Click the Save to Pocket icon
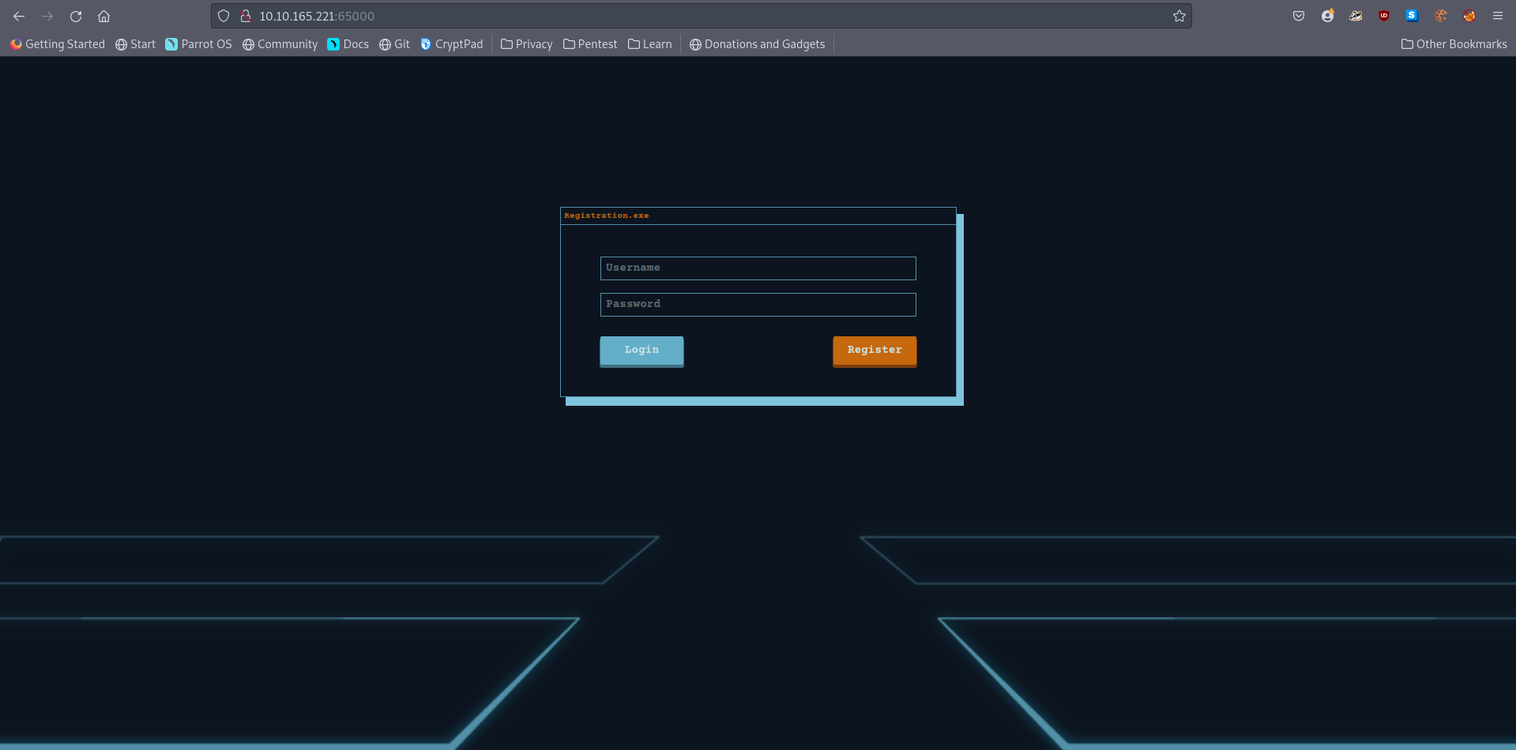 pos(1299,16)
